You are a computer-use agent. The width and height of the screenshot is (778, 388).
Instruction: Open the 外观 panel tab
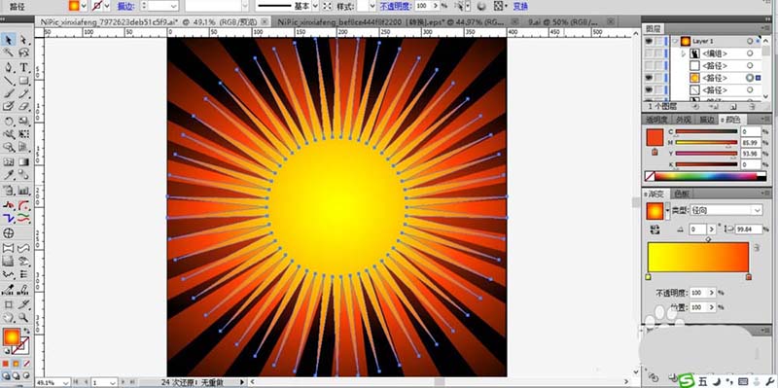pyautogui.click(x=684, y=120)
